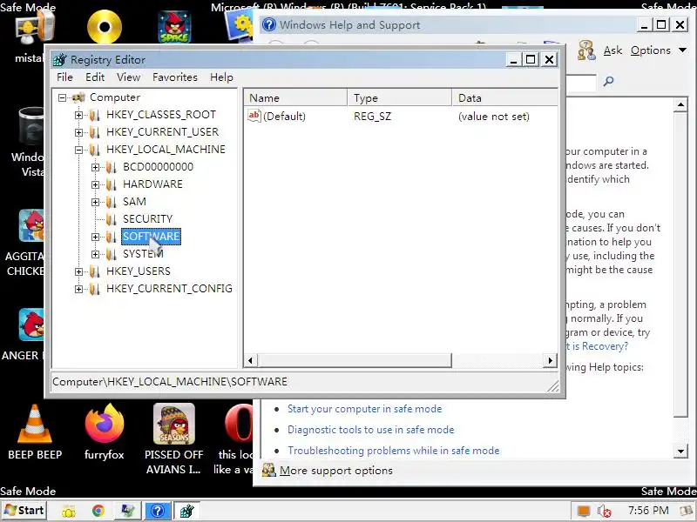Select the HKEY_USERS folder icon
This screenshot has height=522, width=697.
tap(95, 271)
